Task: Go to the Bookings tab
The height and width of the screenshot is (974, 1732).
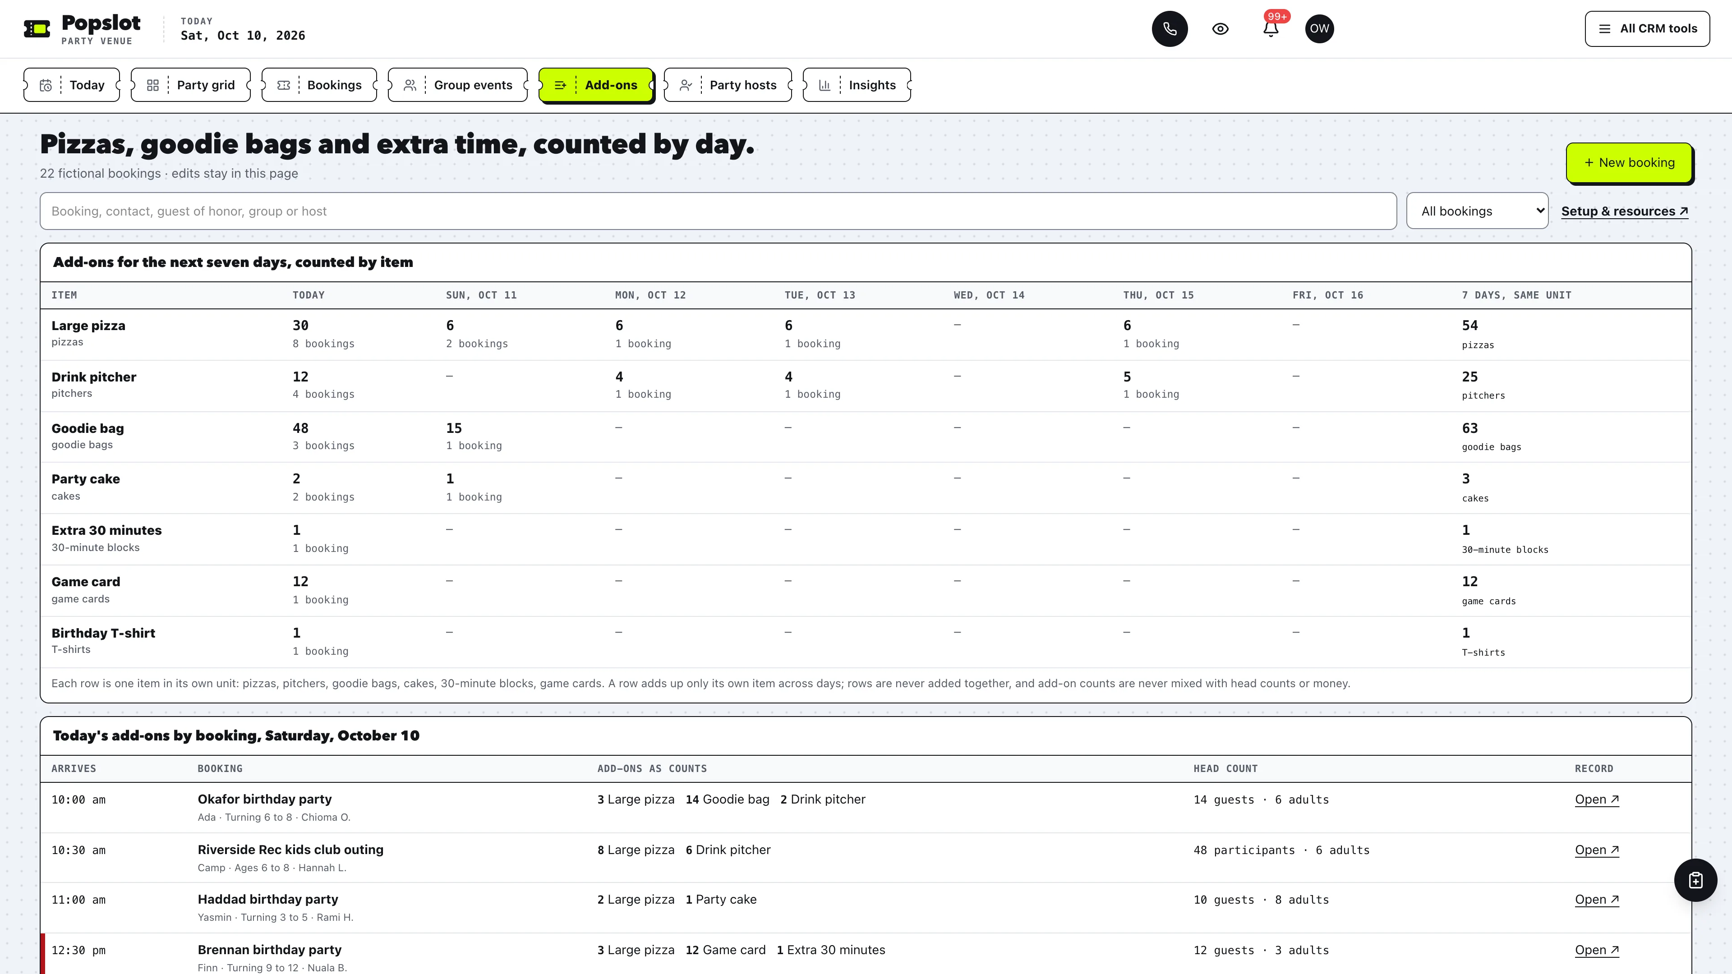Action: pyautogui.click(x=319, y=85)
